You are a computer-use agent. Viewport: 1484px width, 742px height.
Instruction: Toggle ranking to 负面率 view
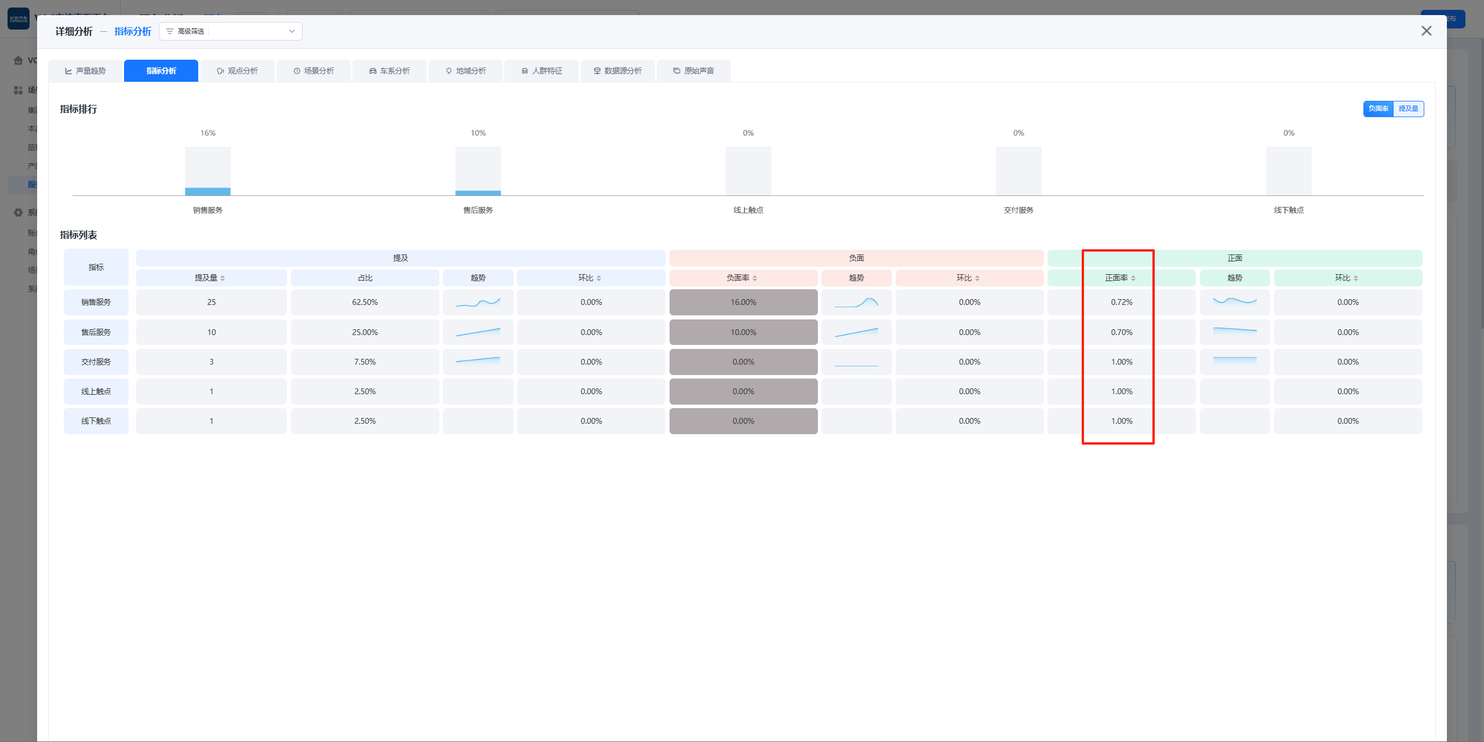click(x=1378, y=108)
